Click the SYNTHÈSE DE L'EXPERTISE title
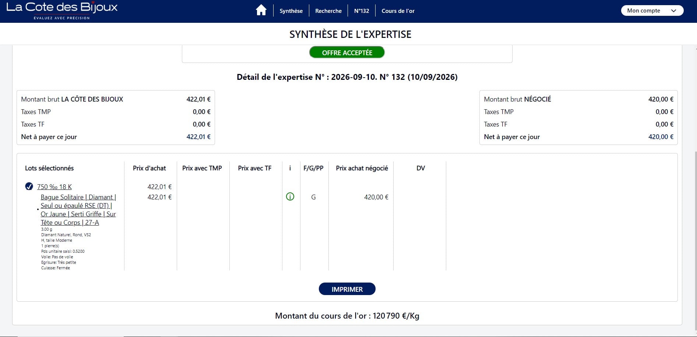Image resolution: width=697 pixels, height=337 pixels. pyautogui.click(x=350, y=34)
